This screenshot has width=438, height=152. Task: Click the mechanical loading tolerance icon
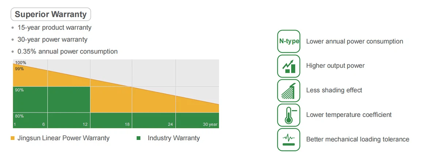click(289, 139)
